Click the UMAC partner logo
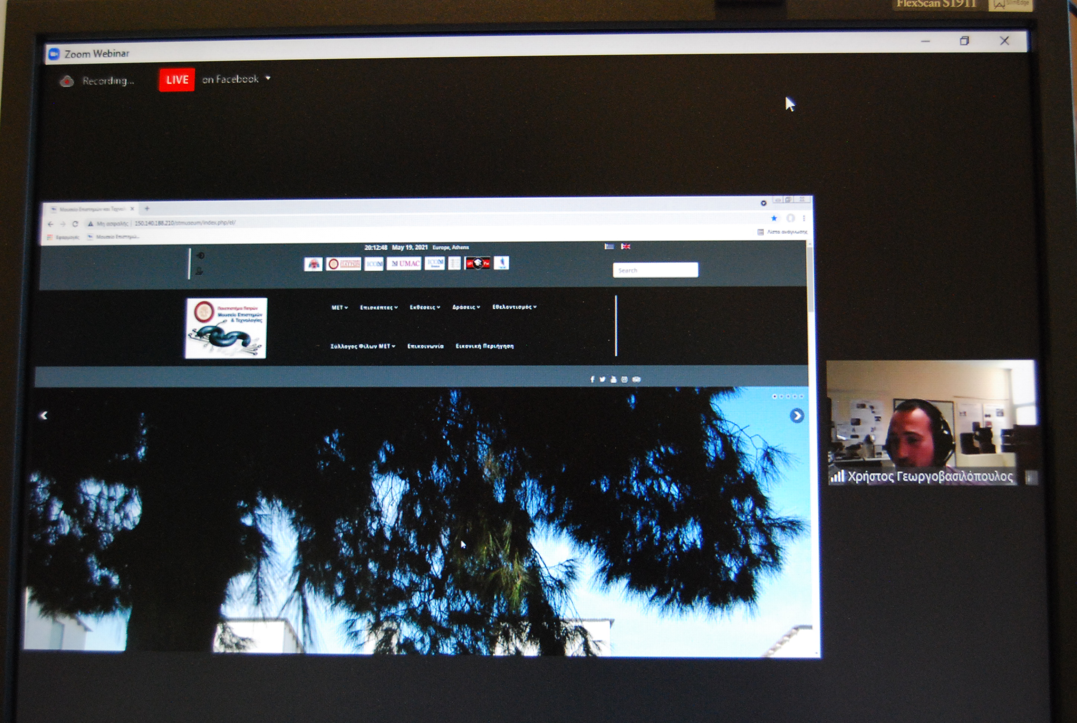The height and width of the screenshot is (723, 1077). point(404,263)
